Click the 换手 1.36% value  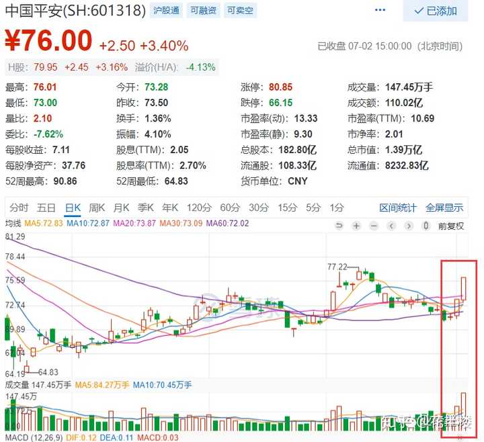pos(158,118)
